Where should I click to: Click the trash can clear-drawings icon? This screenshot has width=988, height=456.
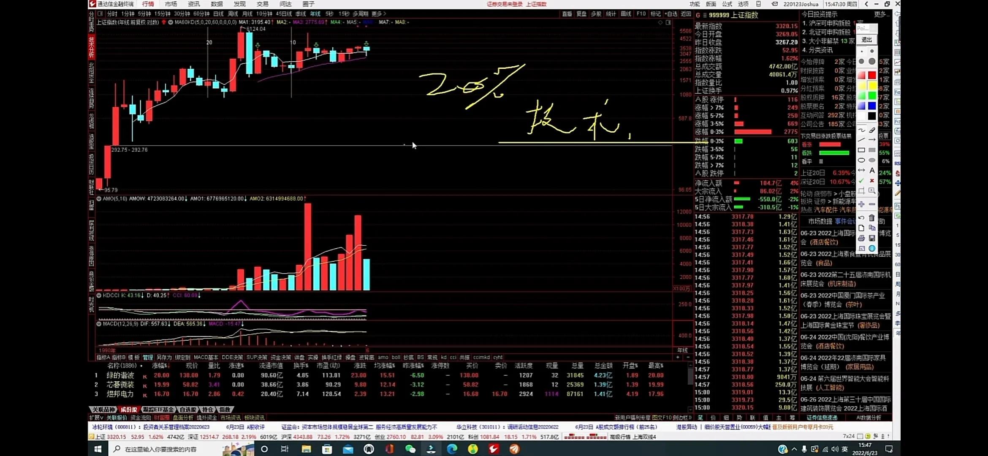(872, 218)
